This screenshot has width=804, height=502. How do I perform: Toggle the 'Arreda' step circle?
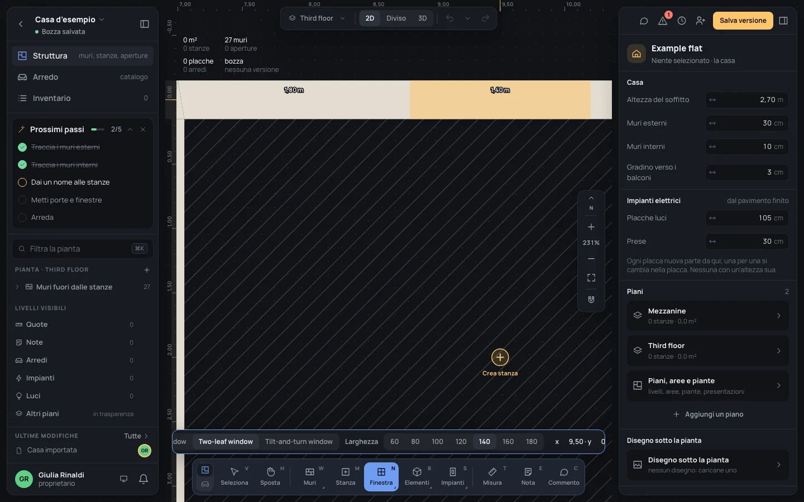(x=22, y=218)
